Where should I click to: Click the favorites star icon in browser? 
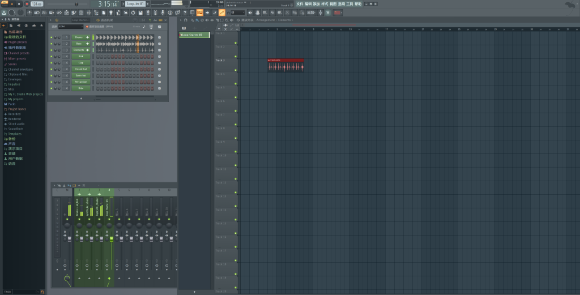[x=41, y=25]
